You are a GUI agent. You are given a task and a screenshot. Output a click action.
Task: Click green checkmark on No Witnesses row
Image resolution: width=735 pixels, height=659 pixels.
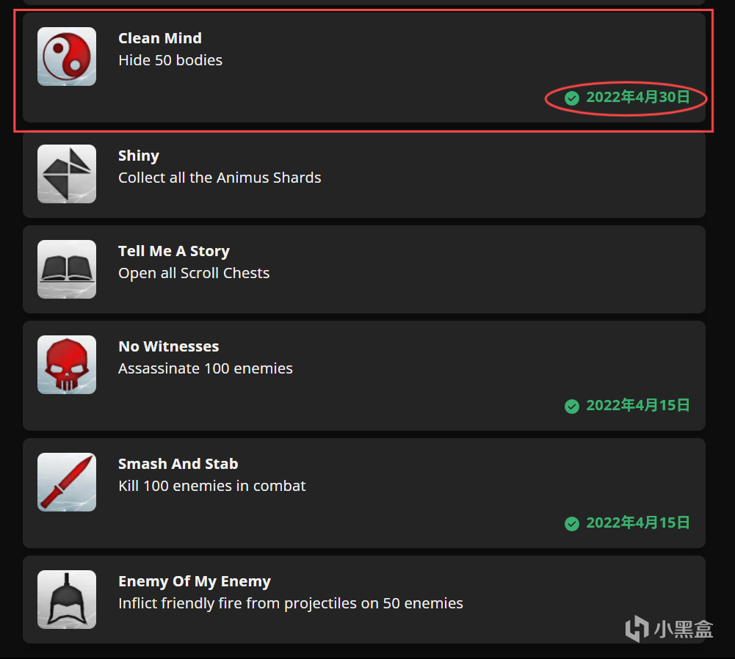tap(572, 406)
